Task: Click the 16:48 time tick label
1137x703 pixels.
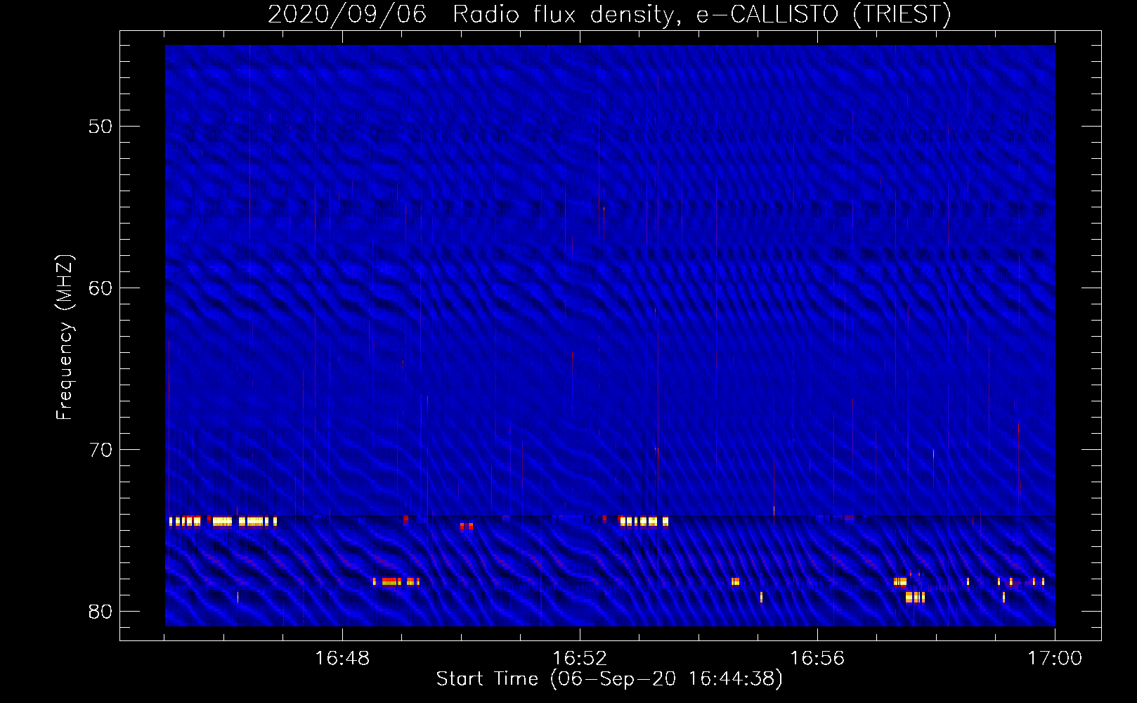Action: [342, 659]
